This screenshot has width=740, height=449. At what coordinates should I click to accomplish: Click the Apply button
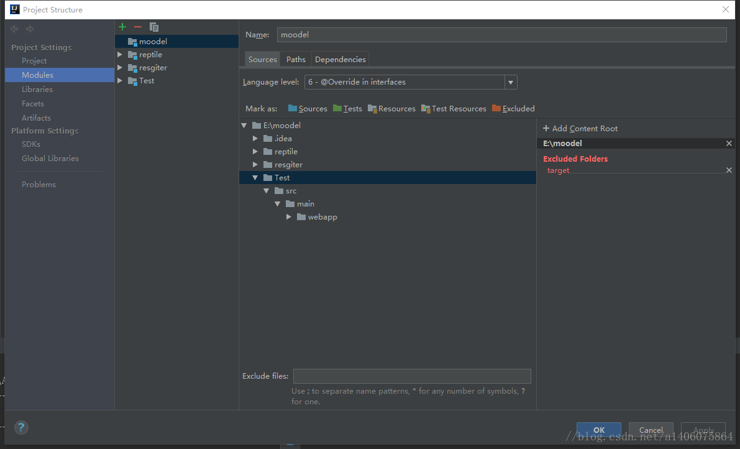tap(703, 430)
